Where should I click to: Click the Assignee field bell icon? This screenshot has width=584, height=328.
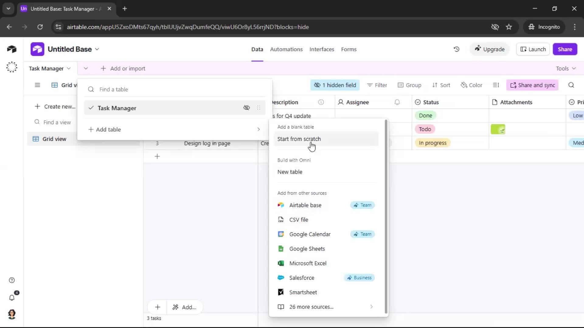point(397,102)
